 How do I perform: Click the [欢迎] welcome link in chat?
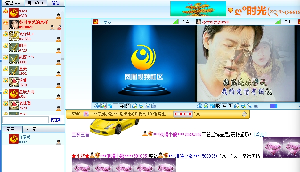point(260,134)
